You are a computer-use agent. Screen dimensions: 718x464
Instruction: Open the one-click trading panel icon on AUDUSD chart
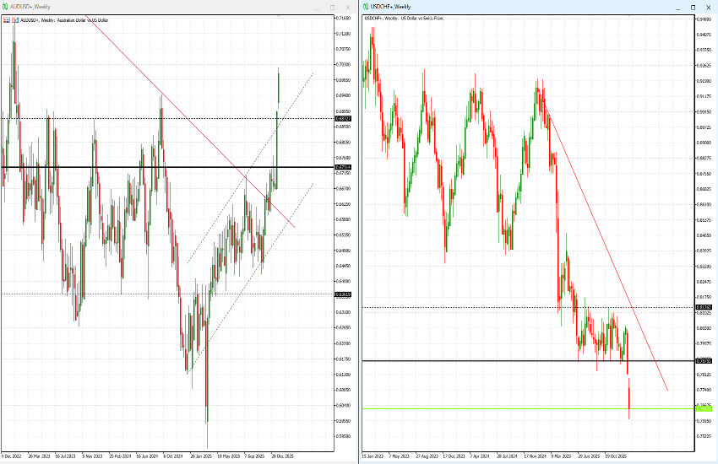tap(6, 19)
